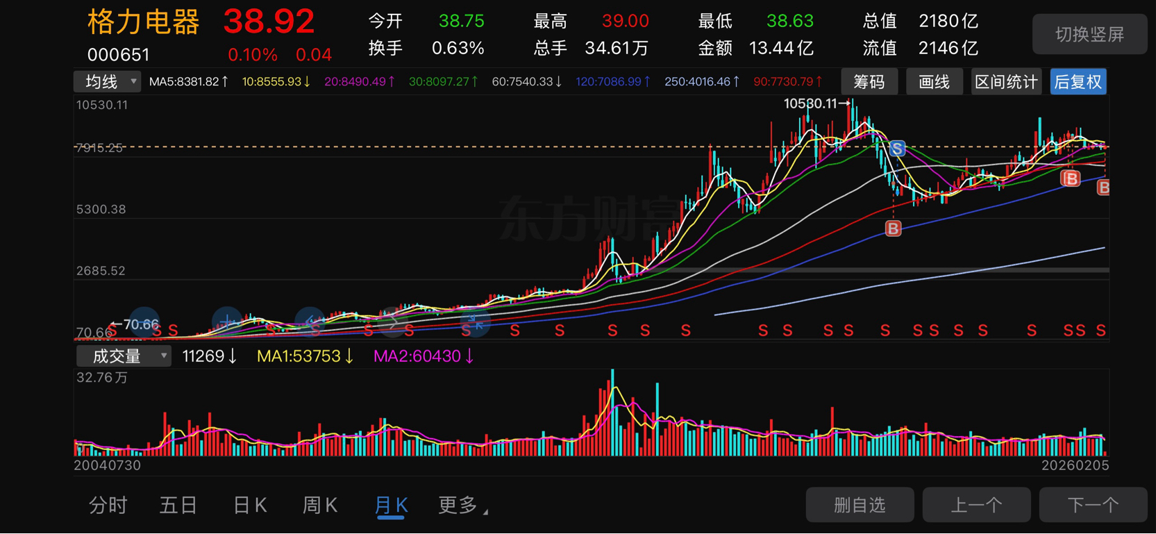Screen dimensions: 1156x534
Task: Click the volume MA1:53753 label
Action: pyautogui.click(x=305, y=356)
